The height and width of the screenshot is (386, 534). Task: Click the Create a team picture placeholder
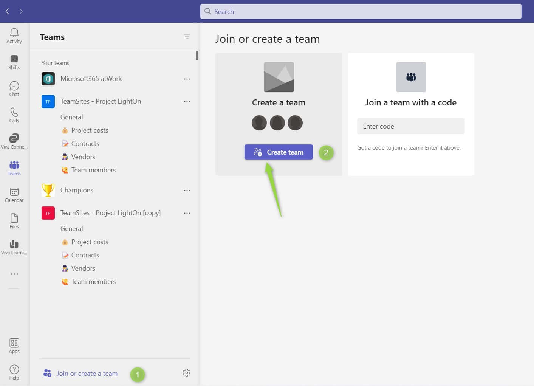279,77
